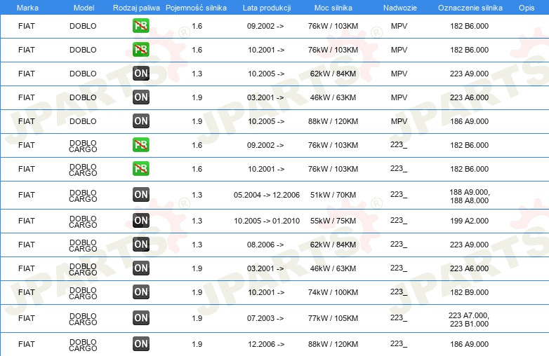549x356 pixels.
Task: Click the ON diesel icon in the DOBLO MPV 88kW / 120KM row
Action: pos(140,121)
